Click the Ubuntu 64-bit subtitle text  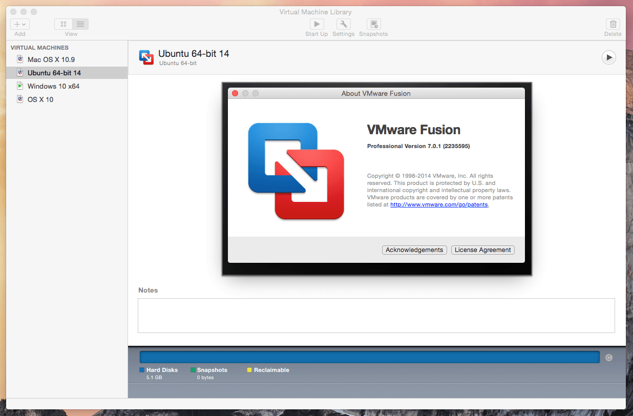178,63
